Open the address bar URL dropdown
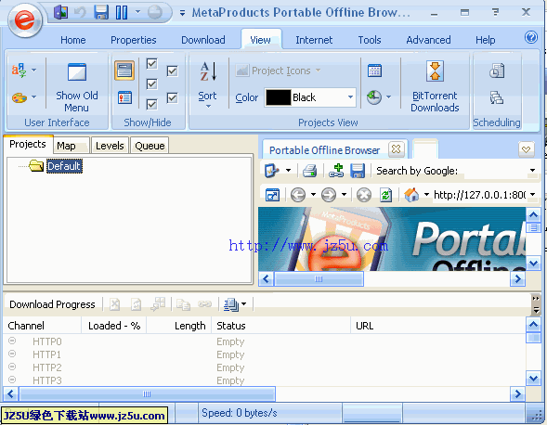The width and height of the screenshot is (547, 425). click(532, 195)
